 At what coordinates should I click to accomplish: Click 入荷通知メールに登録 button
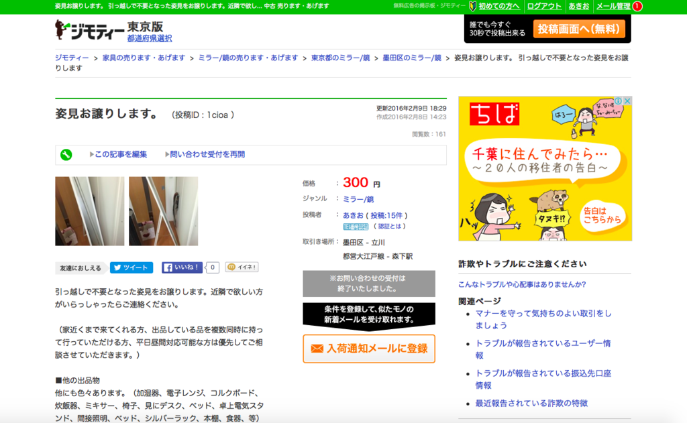tap(369, 349)
